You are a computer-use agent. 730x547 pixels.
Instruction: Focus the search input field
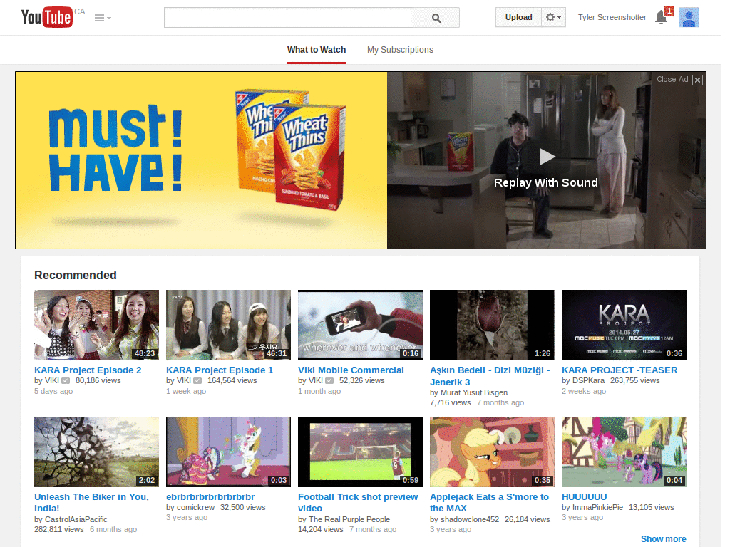pyautogui.click(x=288, y=18)
